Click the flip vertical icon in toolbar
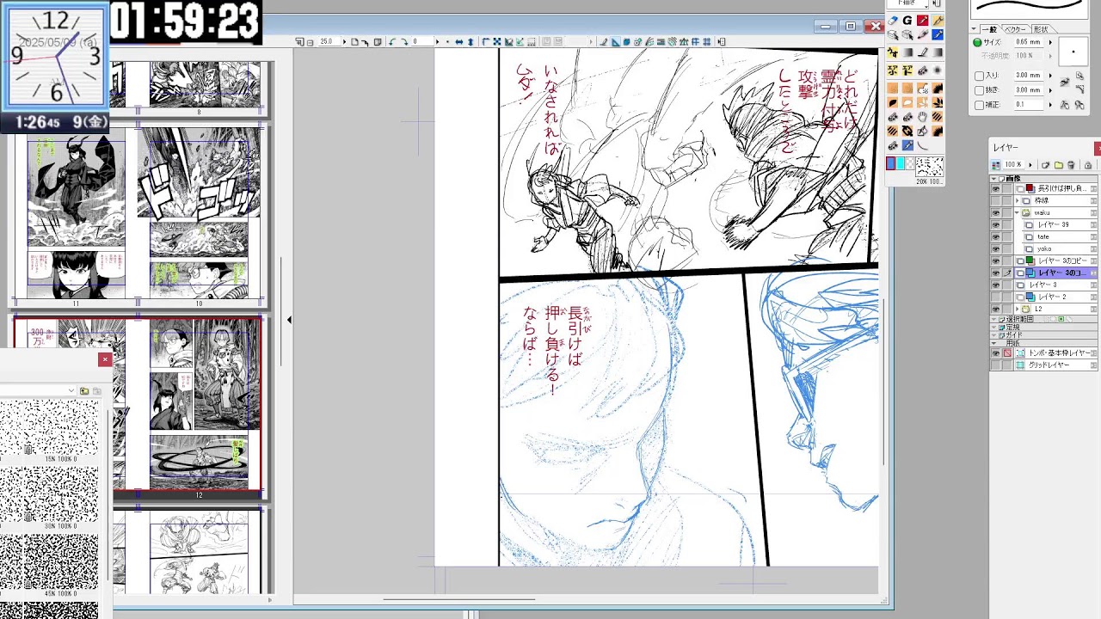1101x619 pixels. tap(471, 41)
